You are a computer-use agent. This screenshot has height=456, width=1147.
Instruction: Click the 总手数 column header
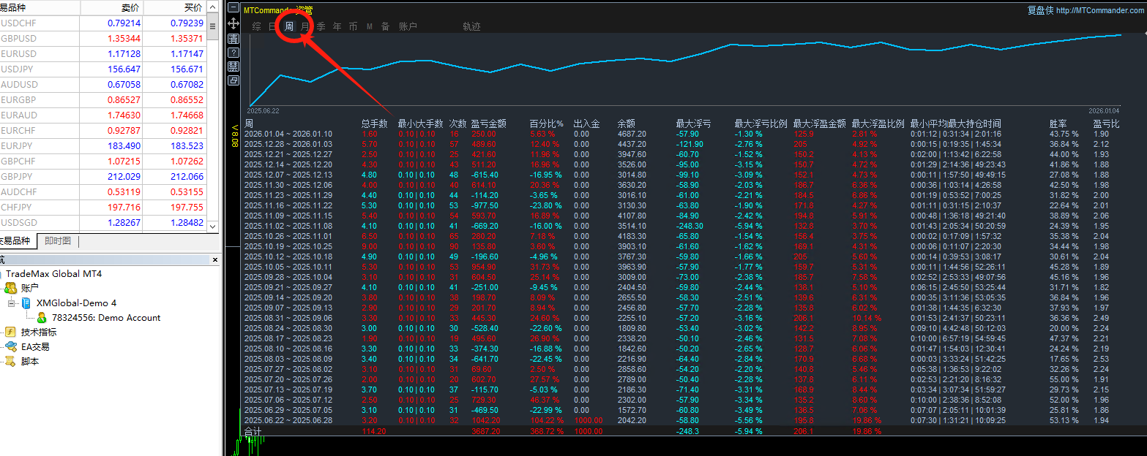click(374, 123)
